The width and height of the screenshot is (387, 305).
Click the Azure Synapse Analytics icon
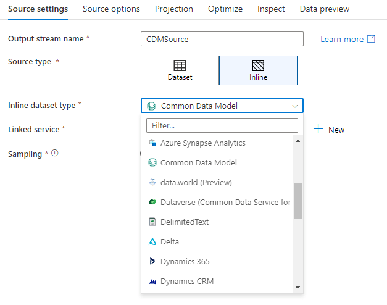pyautogui.click(x=152, y=143)
